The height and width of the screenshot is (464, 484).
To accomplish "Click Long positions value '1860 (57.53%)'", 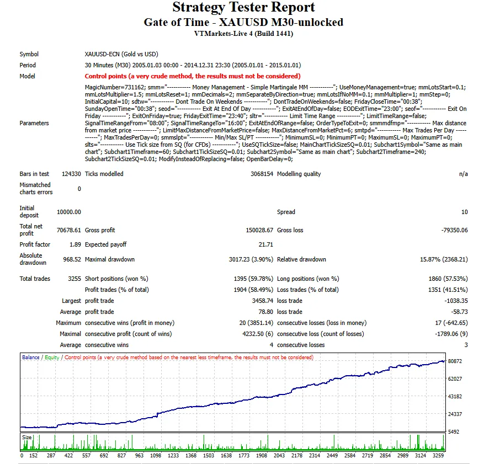I will (x=448, y=279).
